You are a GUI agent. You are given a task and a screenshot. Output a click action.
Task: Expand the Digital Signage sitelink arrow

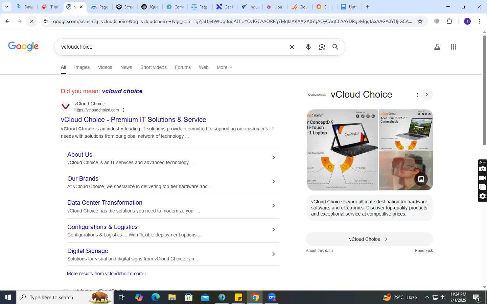(274, 254)
